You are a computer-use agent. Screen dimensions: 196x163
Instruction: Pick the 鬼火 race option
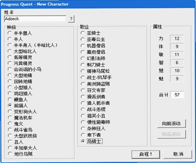click(x=15, y=124)
